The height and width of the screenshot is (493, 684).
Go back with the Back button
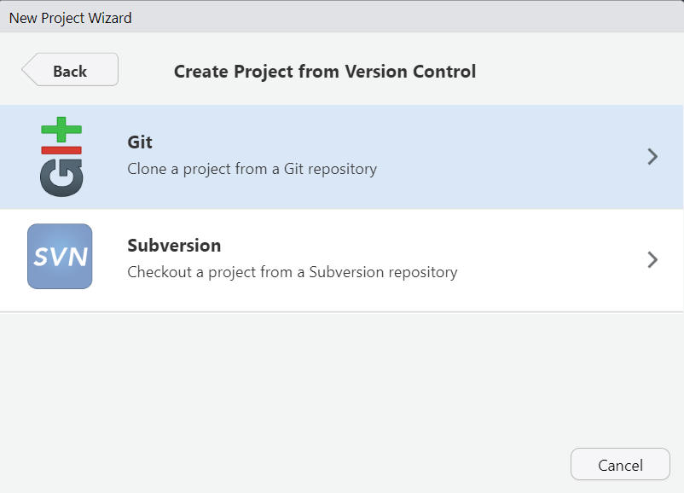coord(70,71)
